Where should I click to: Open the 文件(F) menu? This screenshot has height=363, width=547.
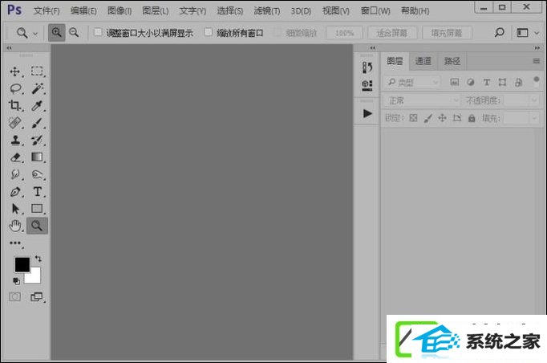(47, 11)
